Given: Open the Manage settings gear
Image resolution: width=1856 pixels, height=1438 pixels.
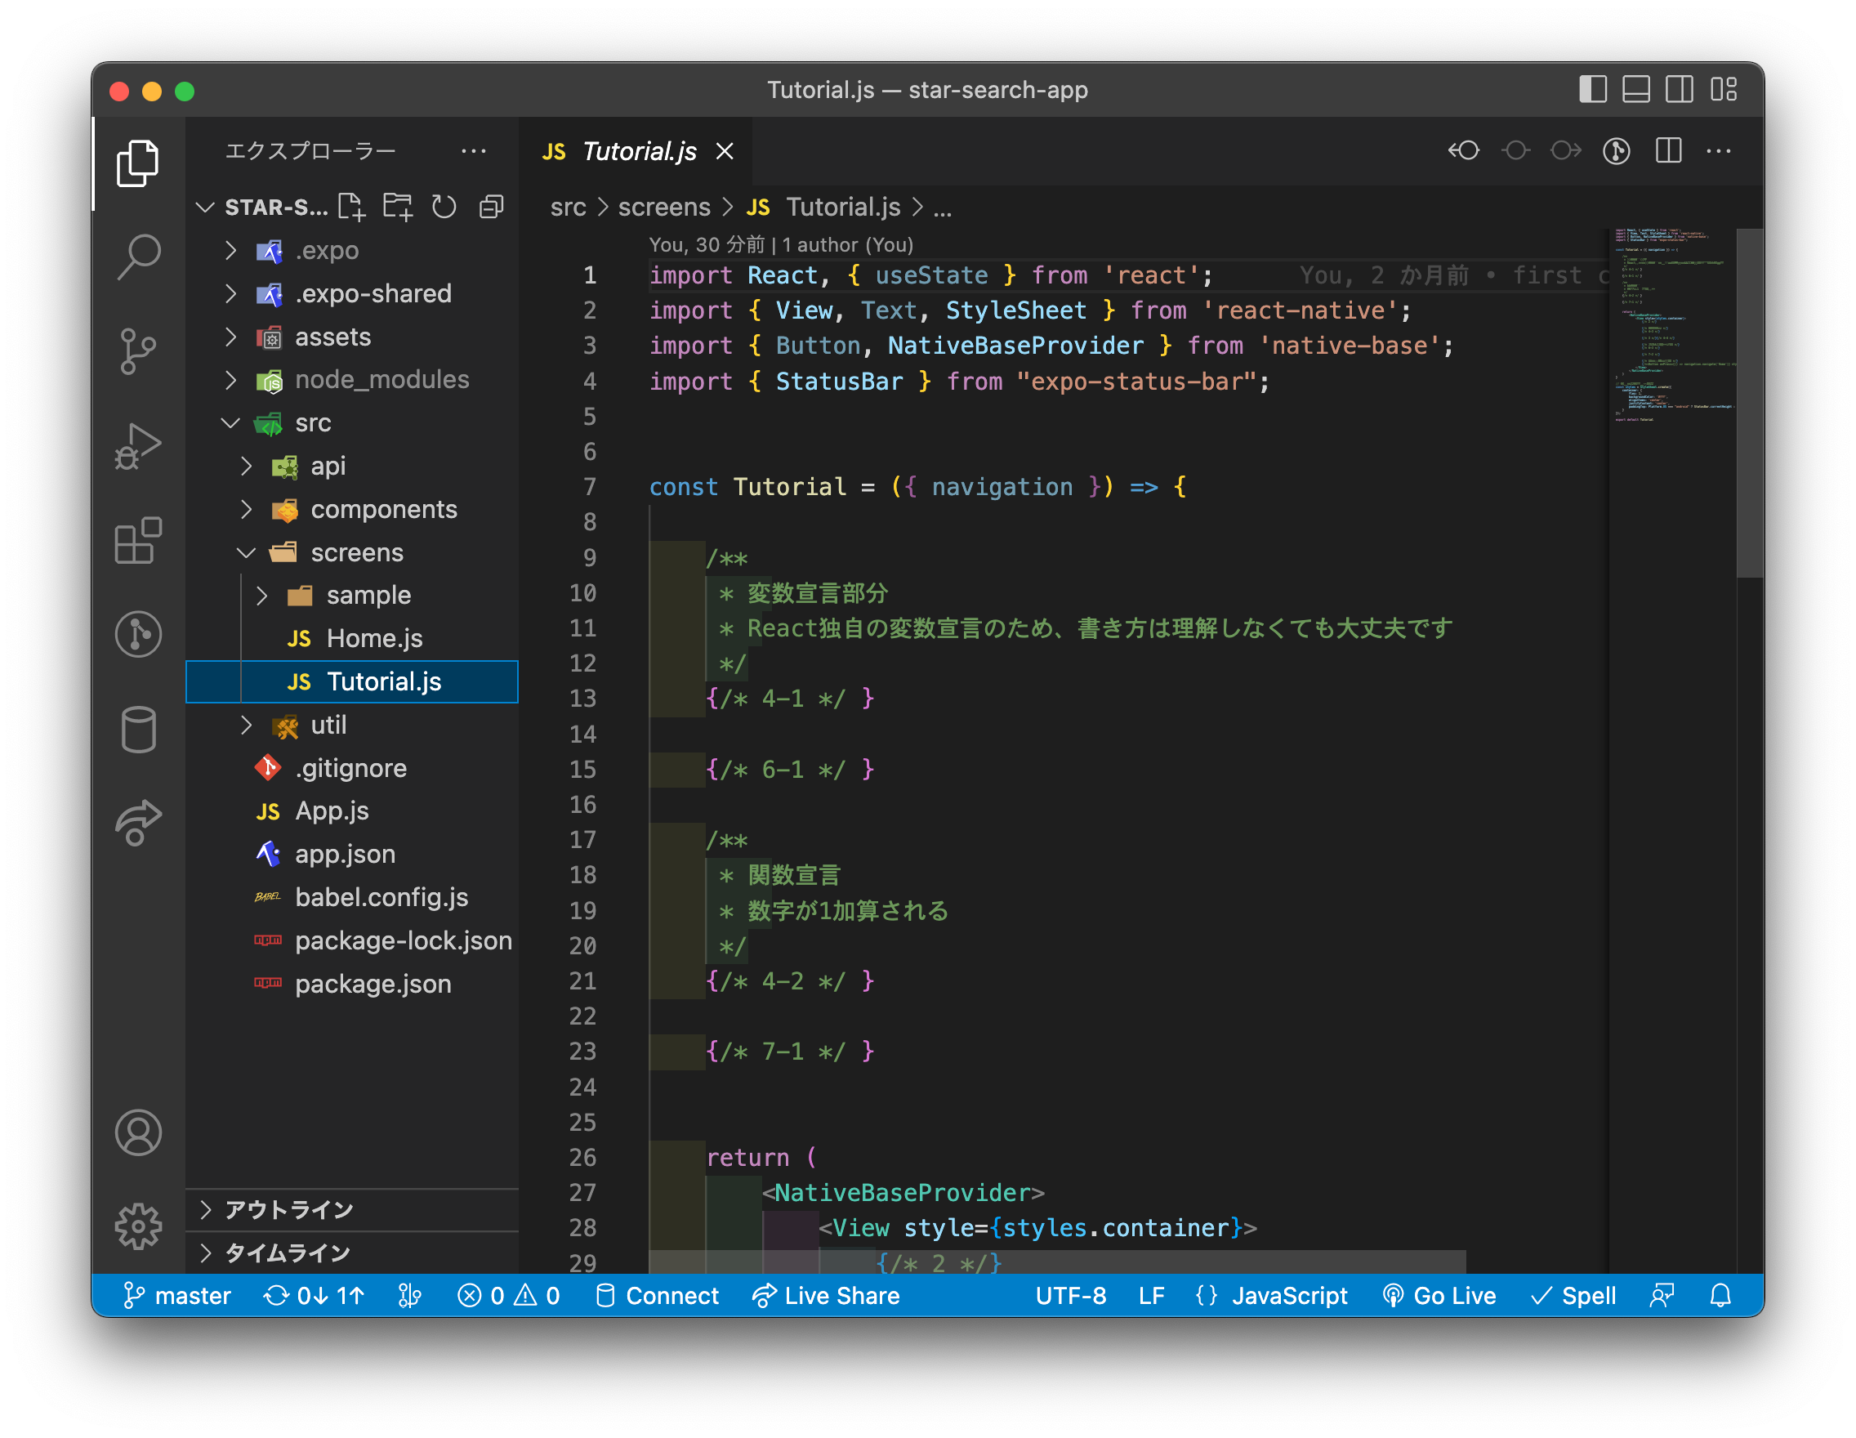Looking at the screenshot, I should click(x=138, y=1226).
